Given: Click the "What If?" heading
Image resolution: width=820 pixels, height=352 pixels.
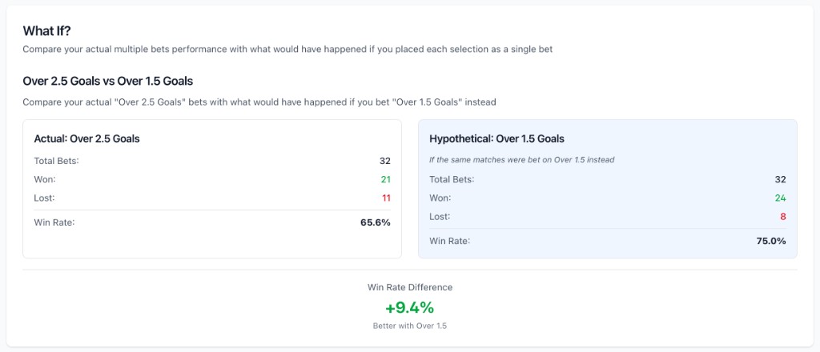Looking at the screenshot, I should [46, 31].
